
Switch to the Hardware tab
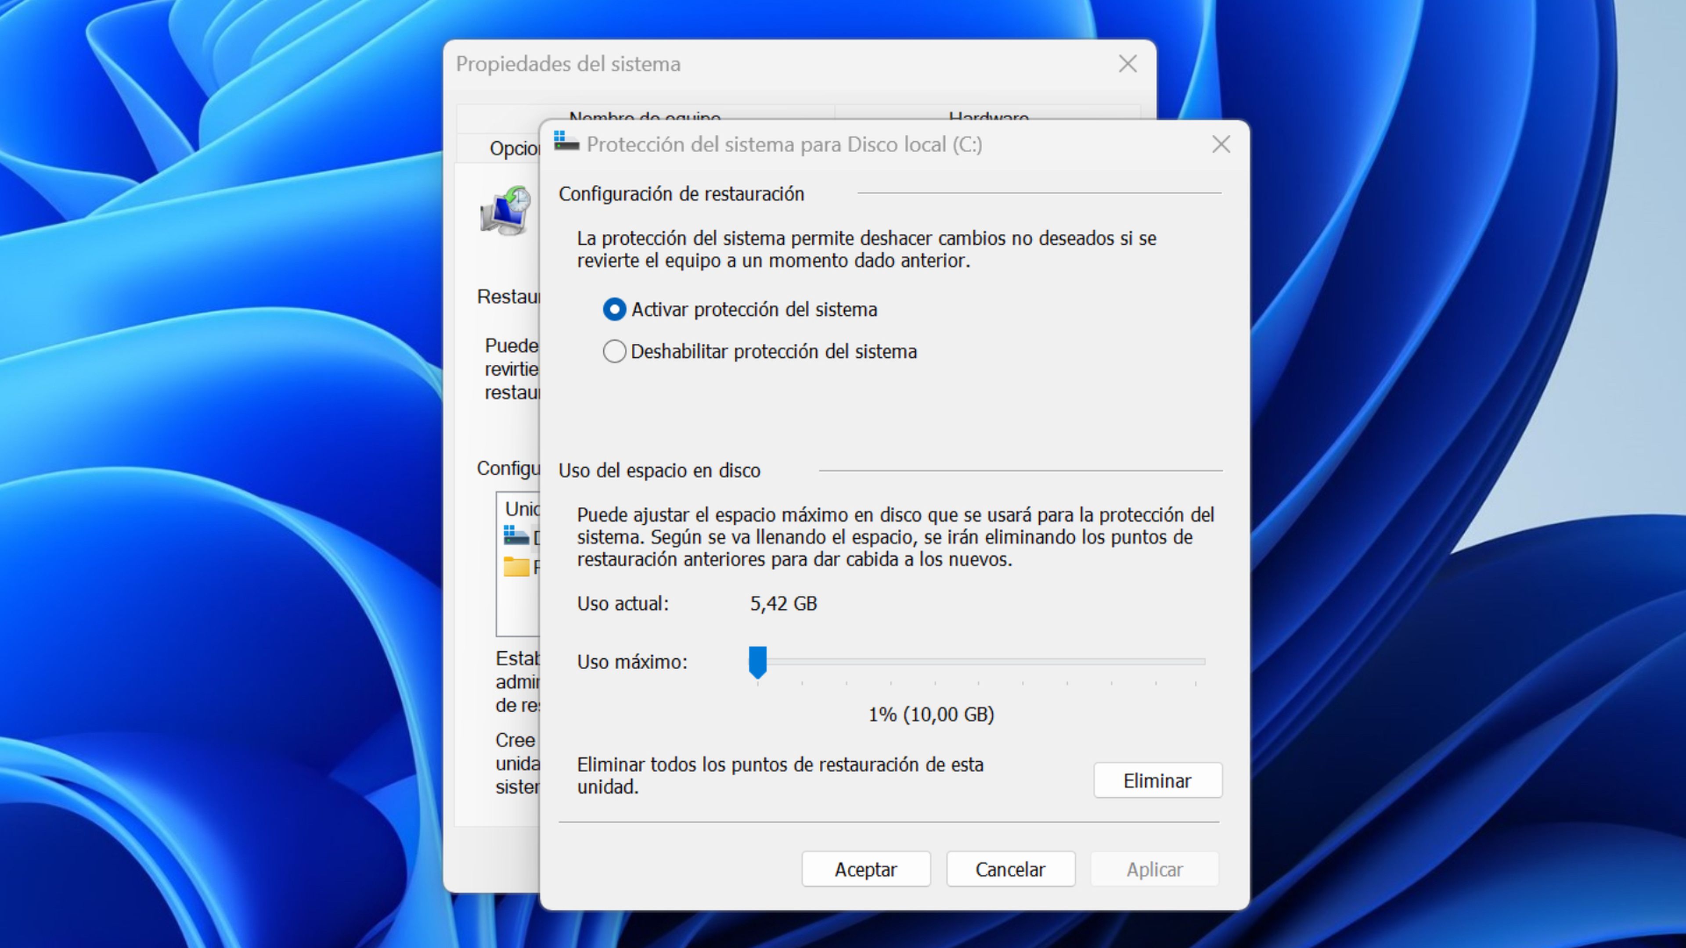[988, 112]
